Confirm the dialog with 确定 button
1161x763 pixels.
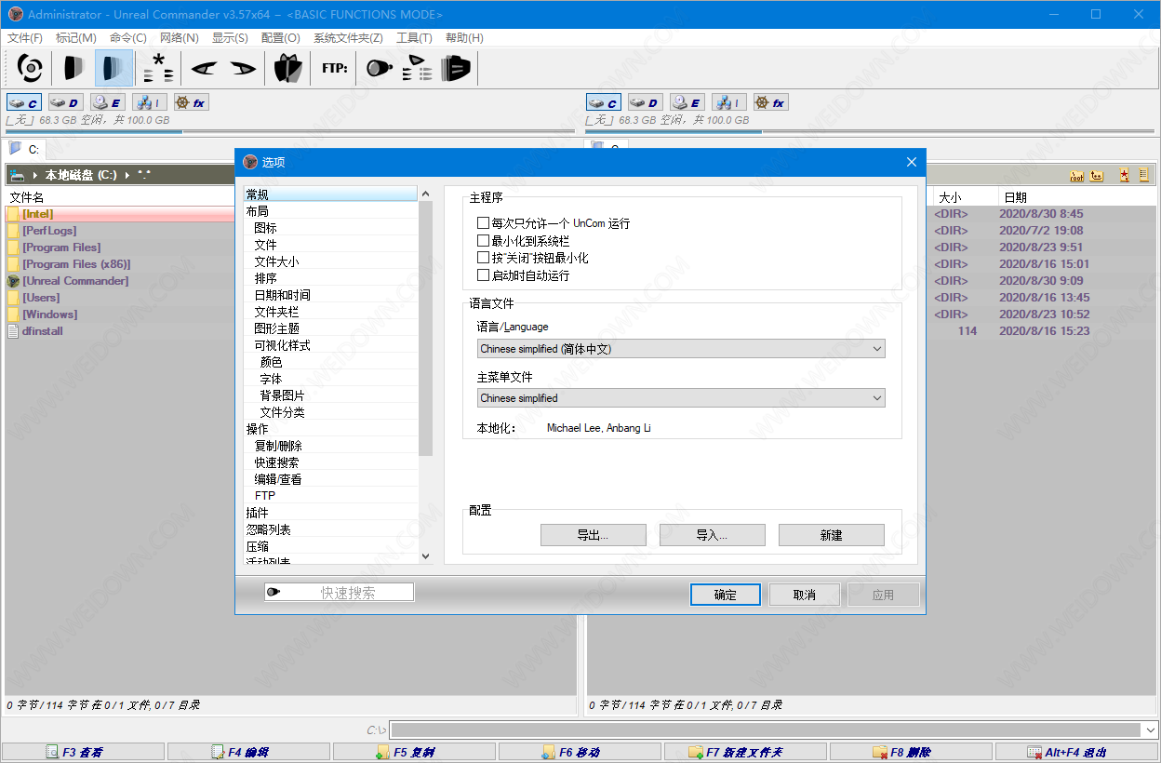726,595
